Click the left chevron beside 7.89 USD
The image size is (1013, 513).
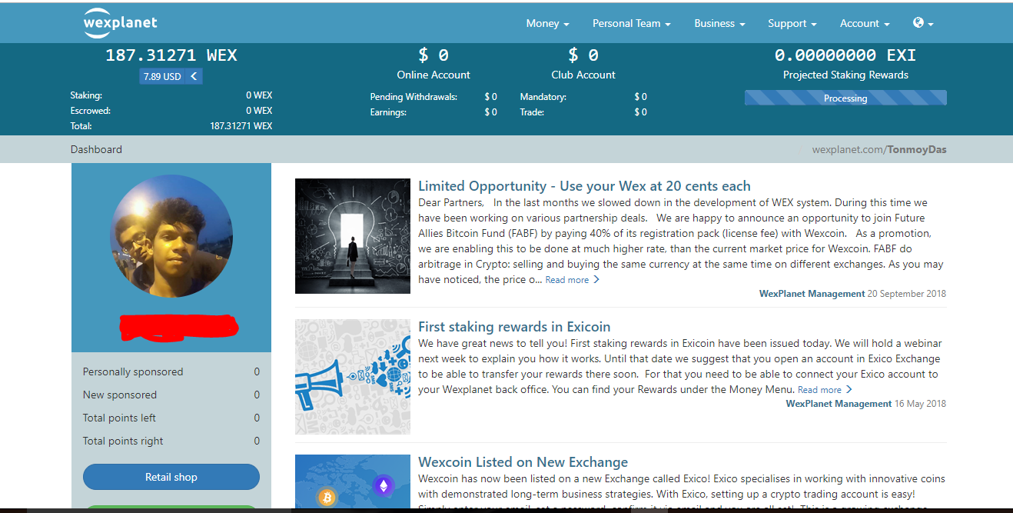point(194,76)
